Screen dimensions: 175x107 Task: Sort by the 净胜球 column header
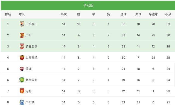tap(153, 14)
